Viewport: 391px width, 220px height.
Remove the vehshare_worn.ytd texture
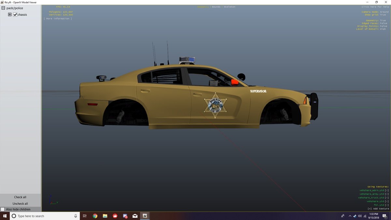pos(387,190)
